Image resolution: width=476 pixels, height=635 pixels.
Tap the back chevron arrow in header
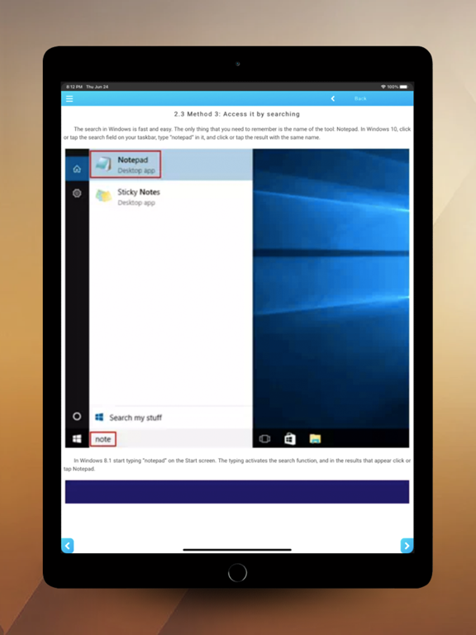point(333,98)
